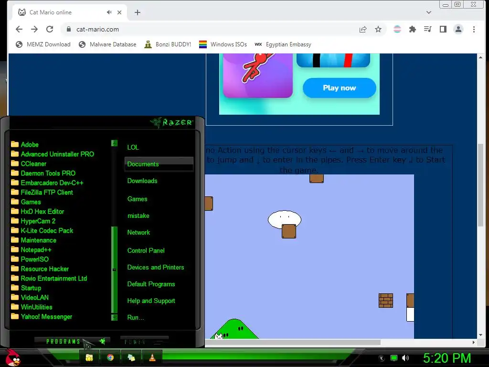Open Downloads from the Start menu
The image size is (489, 367).
point(142,181)
